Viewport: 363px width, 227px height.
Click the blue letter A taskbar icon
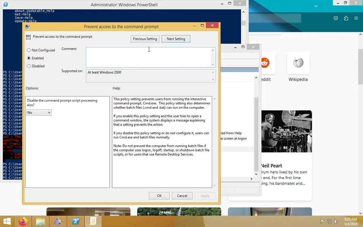click(58, 221)
